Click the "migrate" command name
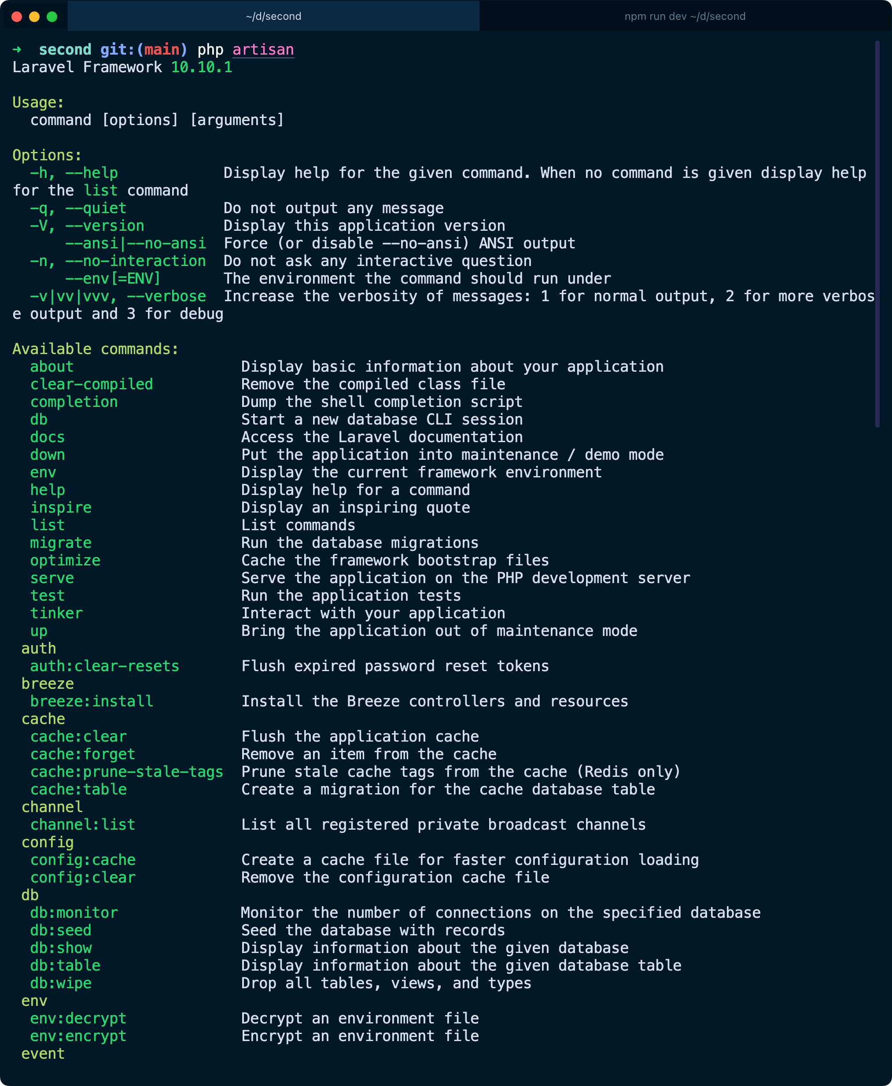 [61, 543]
